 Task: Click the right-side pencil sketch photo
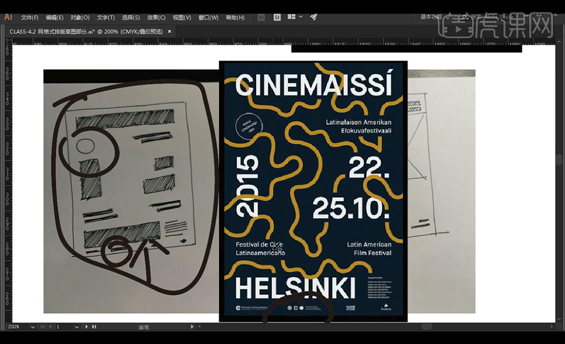coord(441,191)
